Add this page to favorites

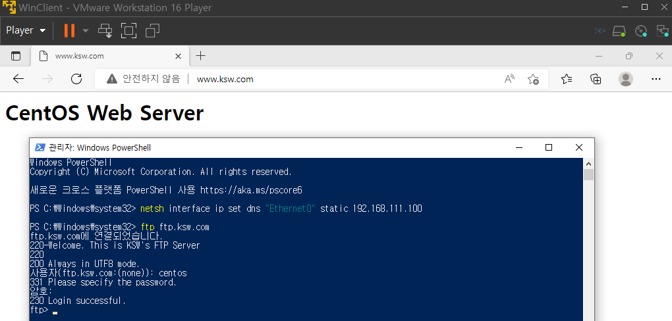point(533,79)
